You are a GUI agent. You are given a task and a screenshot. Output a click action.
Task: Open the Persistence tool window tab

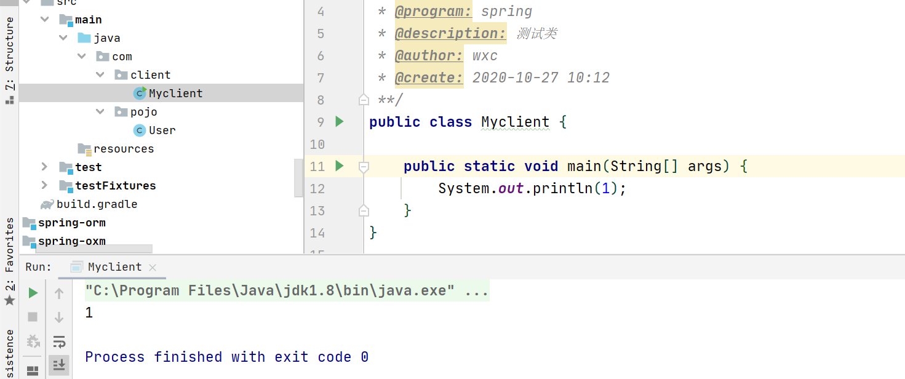pyautogui.click(x=9, y=354)
